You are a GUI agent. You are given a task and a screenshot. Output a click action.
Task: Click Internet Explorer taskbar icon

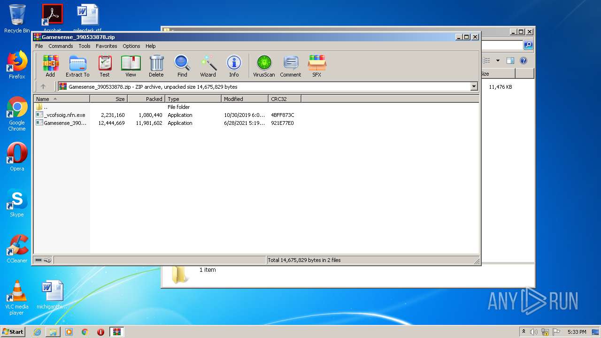coord(37,332)
